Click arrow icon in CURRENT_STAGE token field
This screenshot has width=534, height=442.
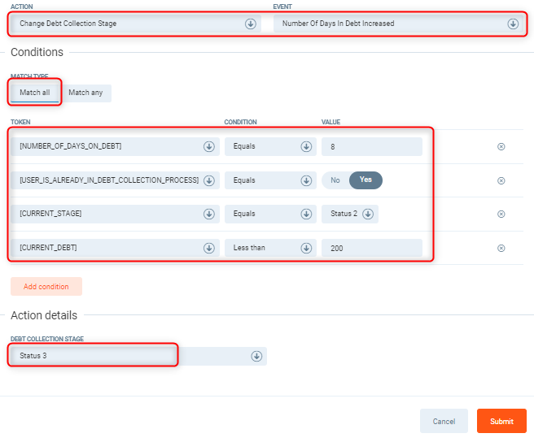tap(208, 214)
